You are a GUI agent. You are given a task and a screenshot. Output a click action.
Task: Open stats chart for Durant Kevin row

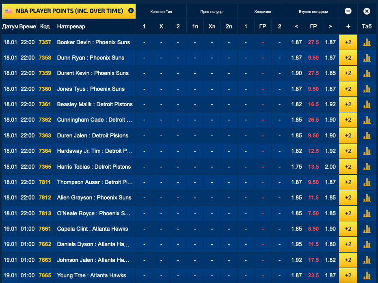coord(367,73)
